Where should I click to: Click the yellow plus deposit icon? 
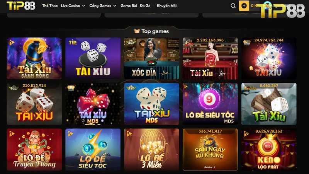point(244,6)
